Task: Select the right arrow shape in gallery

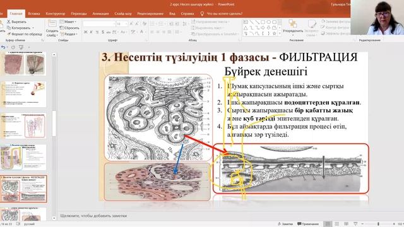Action: pyautogui.click(x=263, y=28)
